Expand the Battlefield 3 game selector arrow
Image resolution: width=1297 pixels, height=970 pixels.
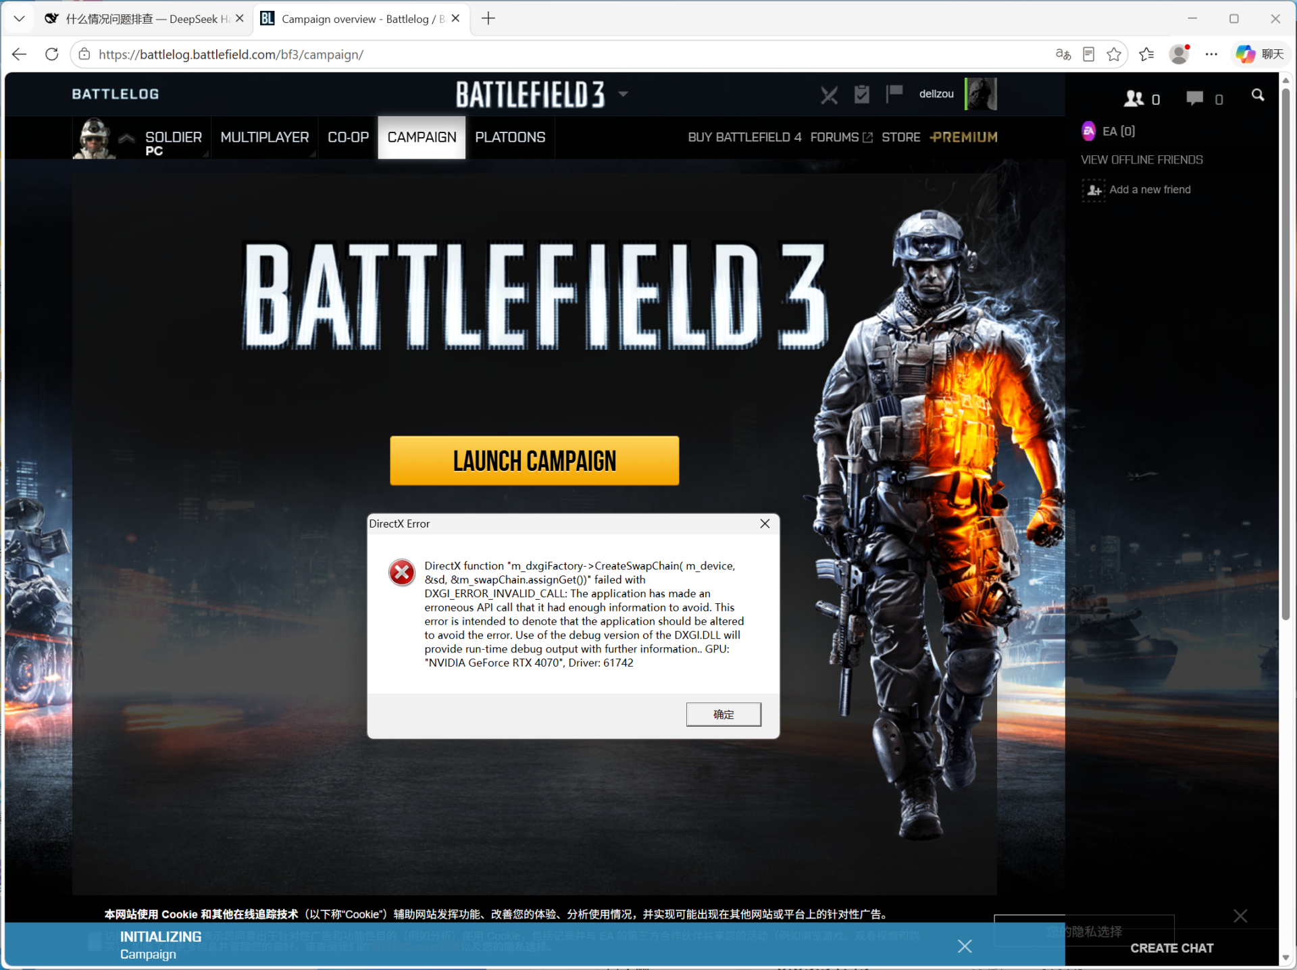coord(623,94)
